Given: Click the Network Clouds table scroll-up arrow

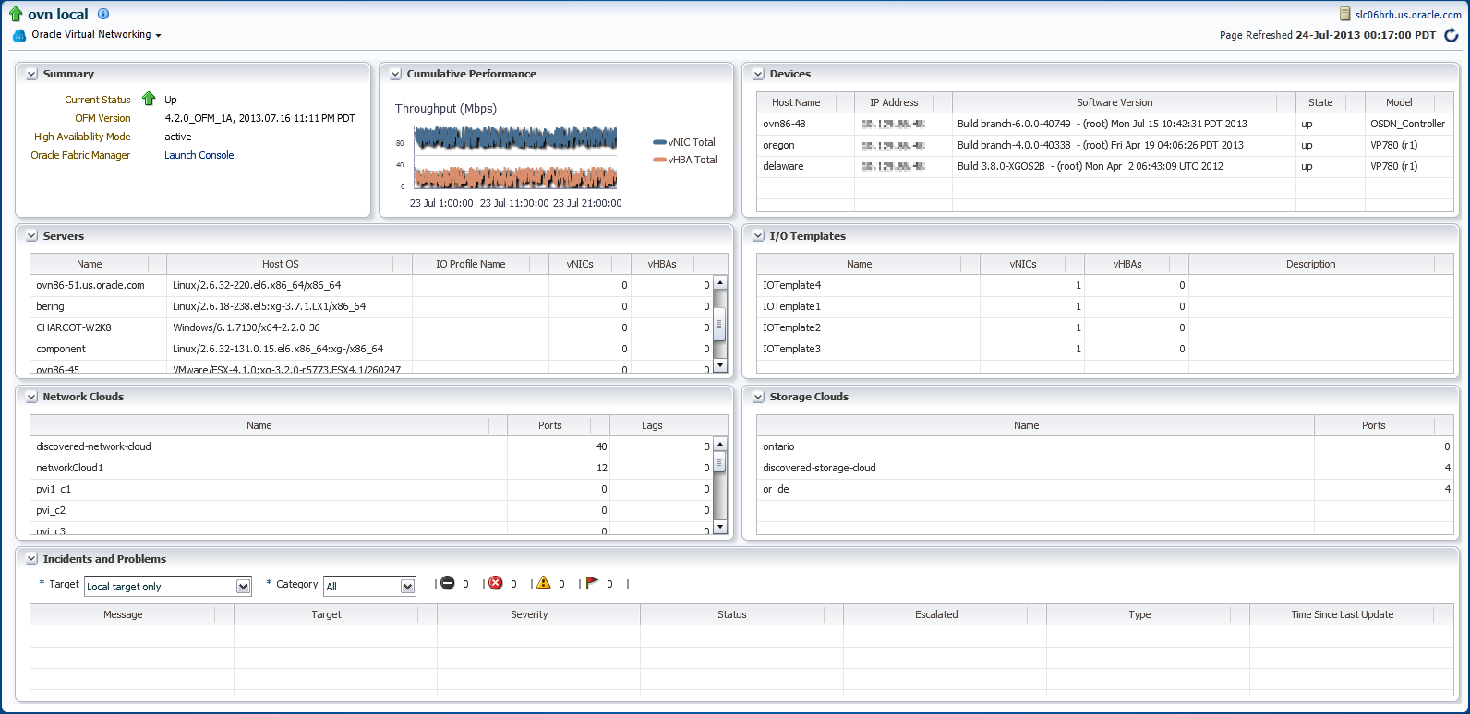Looking at the screenshot, I should tap(719, 445).
